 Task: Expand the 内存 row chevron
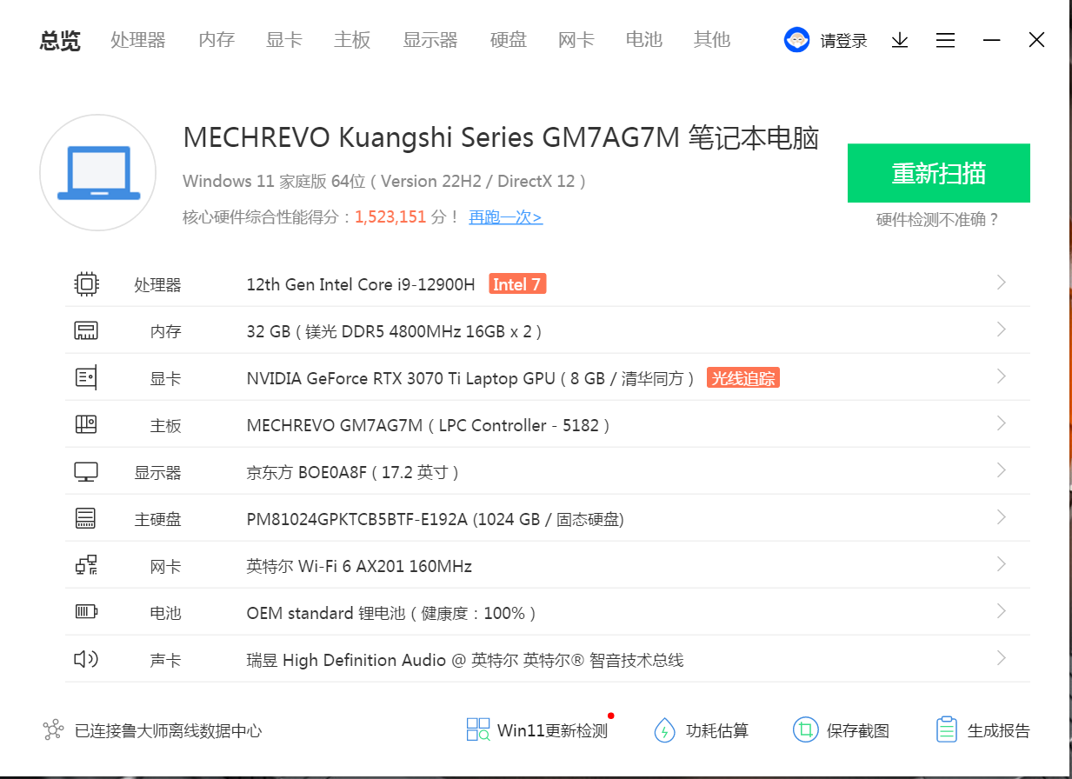click(1002, 330)
